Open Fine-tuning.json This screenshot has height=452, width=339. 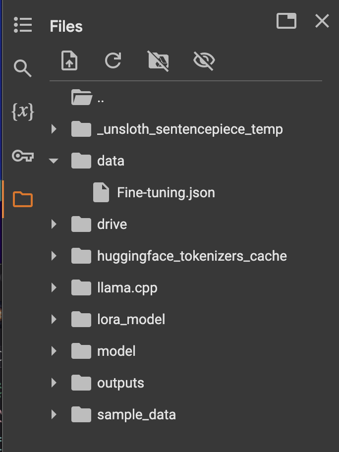click(x=165, y=192)
